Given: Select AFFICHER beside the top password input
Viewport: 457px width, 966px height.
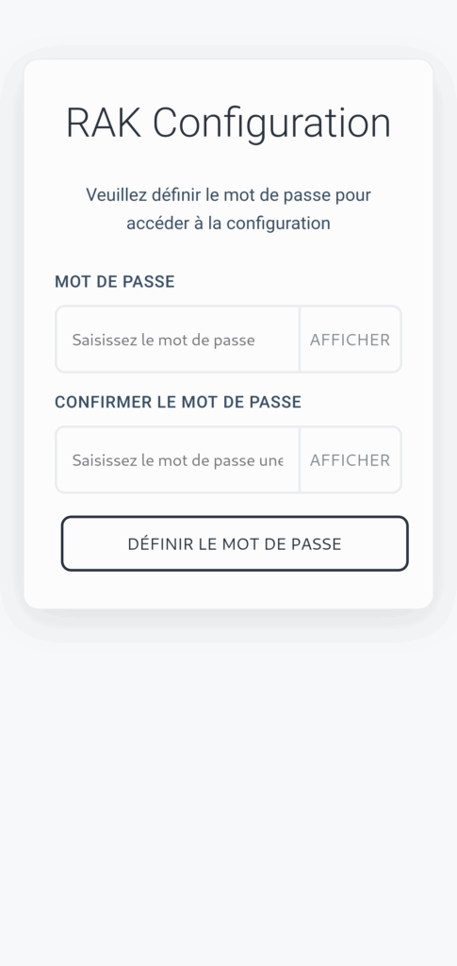Looking at the screenshot, I should click(350, 340).
